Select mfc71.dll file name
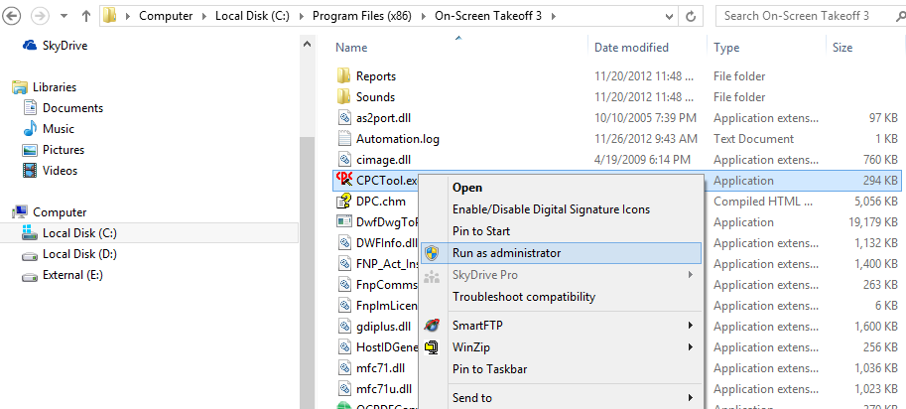This screenshot has height=409, width=906. pyautogui.click(x=380, y=367)
